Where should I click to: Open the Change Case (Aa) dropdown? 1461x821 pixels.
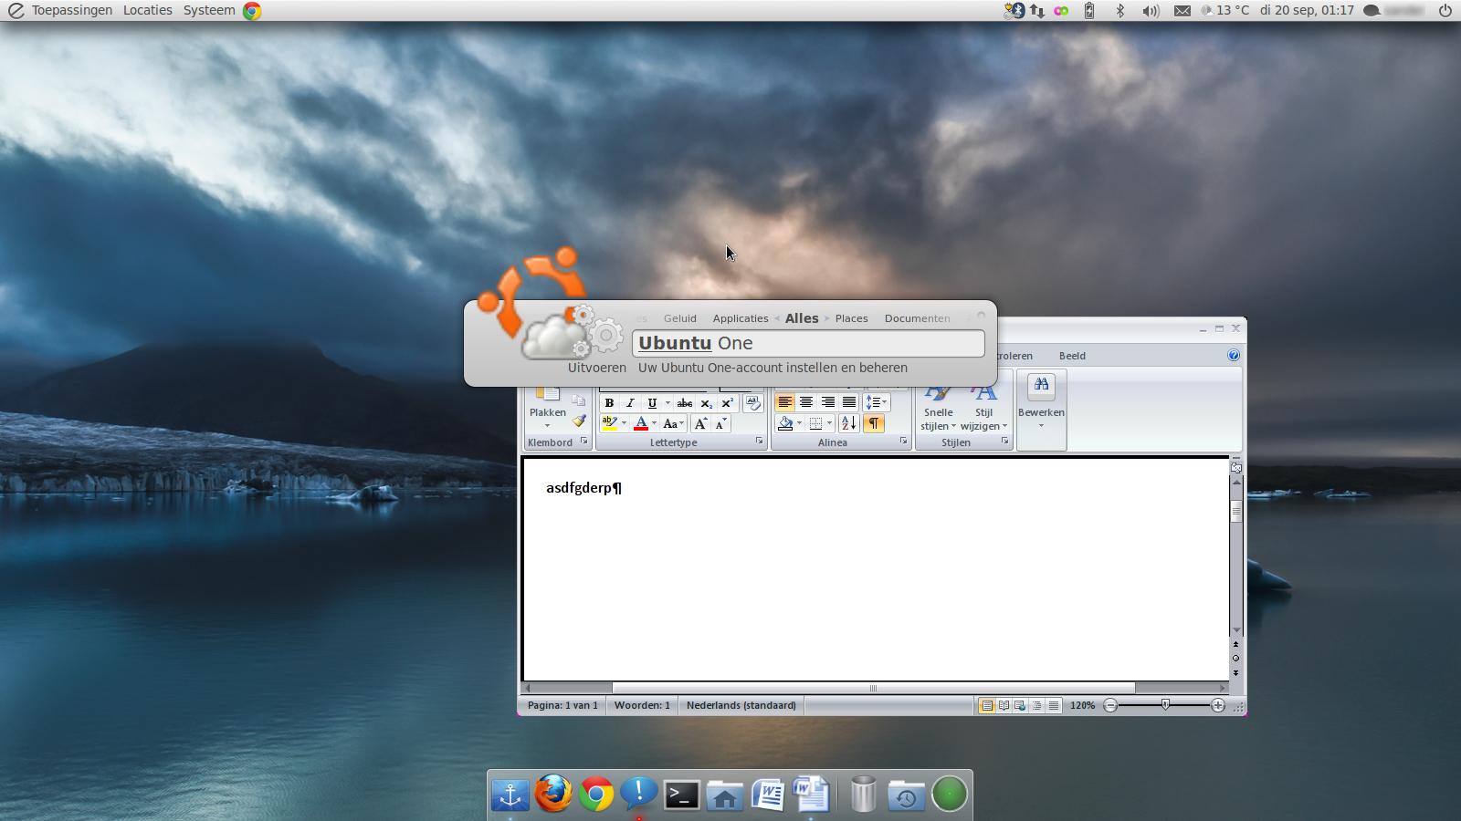673,423
